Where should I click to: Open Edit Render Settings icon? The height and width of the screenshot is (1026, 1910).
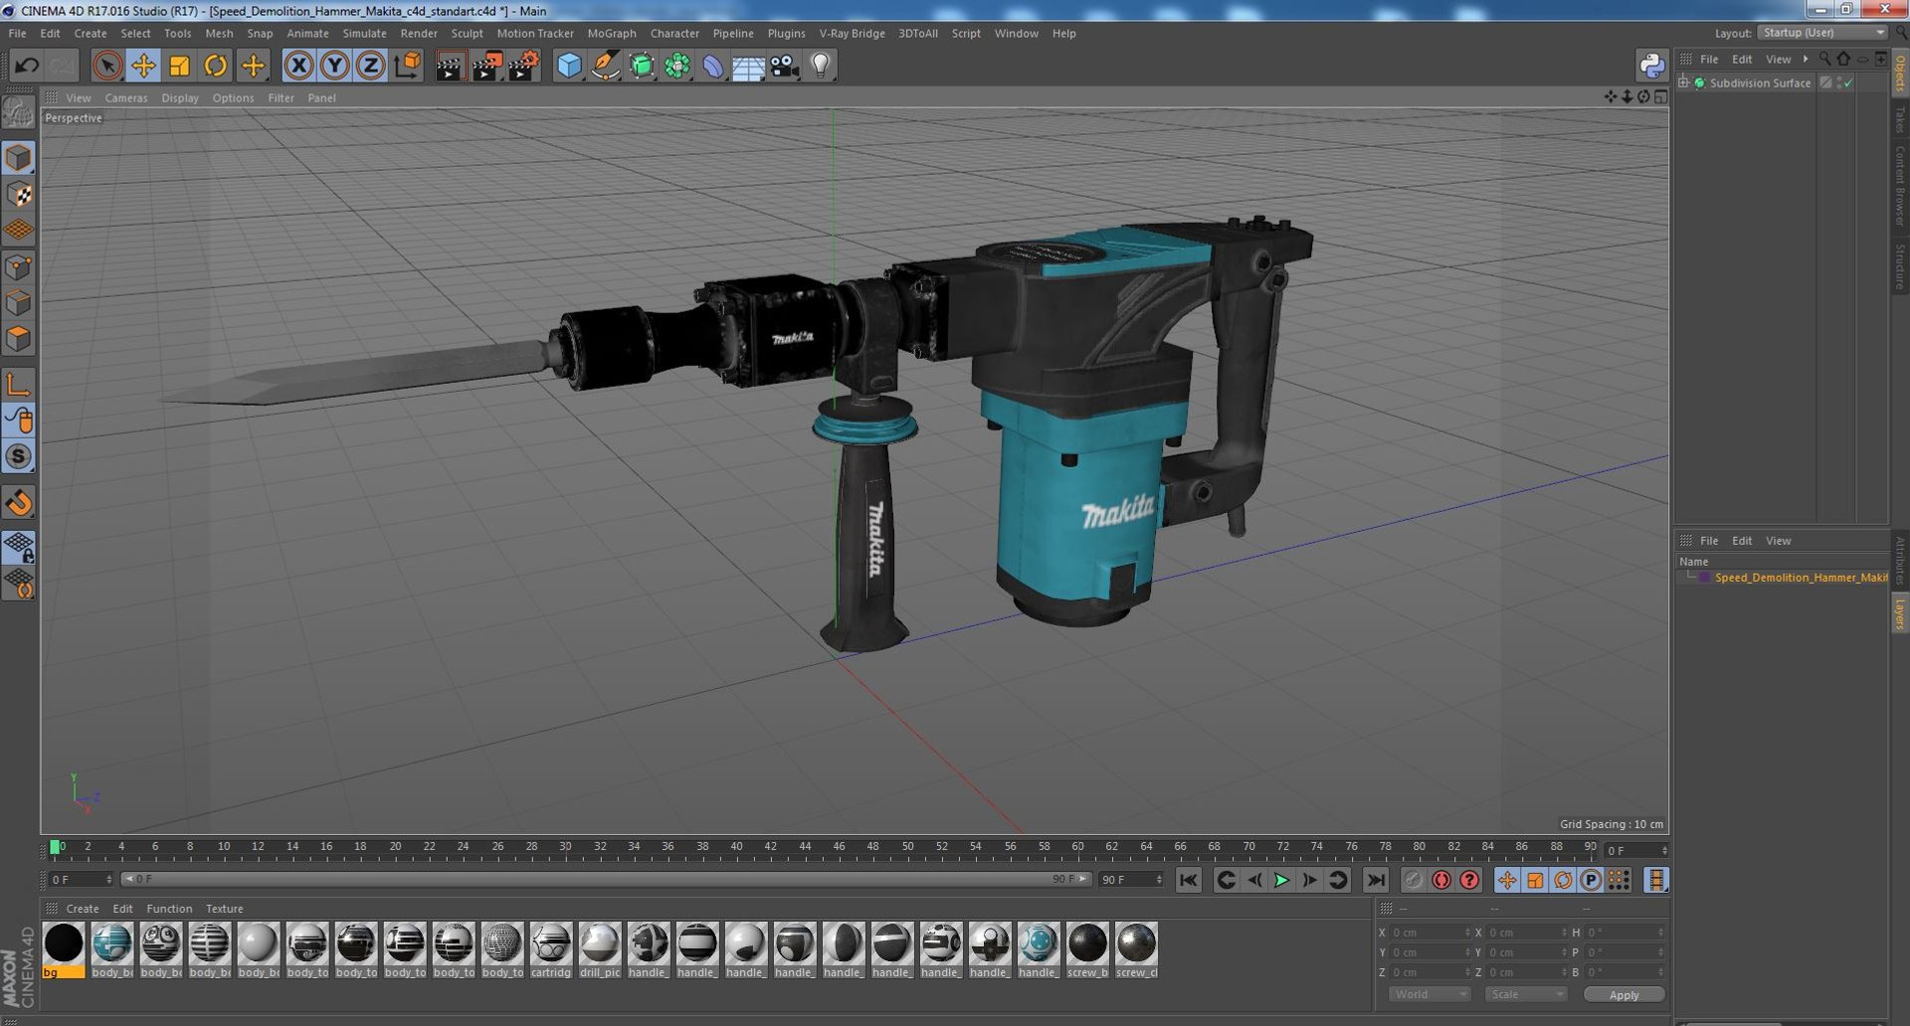[x=523, y=66]
